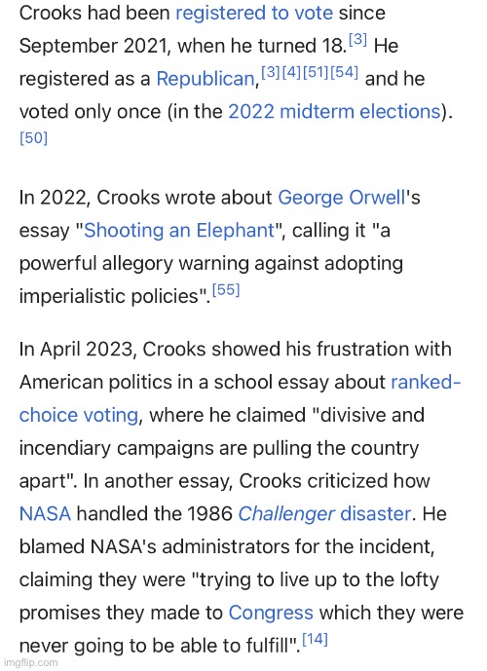Jump to citation [51] after Republican

[x=317, y=72]
